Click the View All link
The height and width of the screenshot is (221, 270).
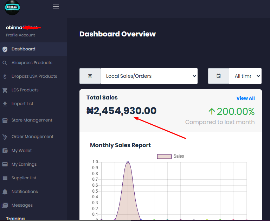click(x=245, y=98)
